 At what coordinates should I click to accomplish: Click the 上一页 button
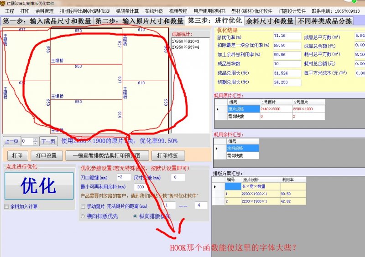pyautogui.click(x=12, y=141)
